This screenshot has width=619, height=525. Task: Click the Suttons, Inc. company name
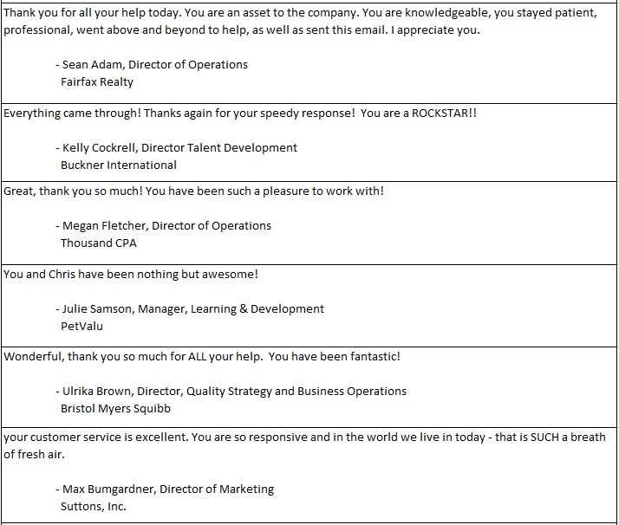(x=93, y=507)
